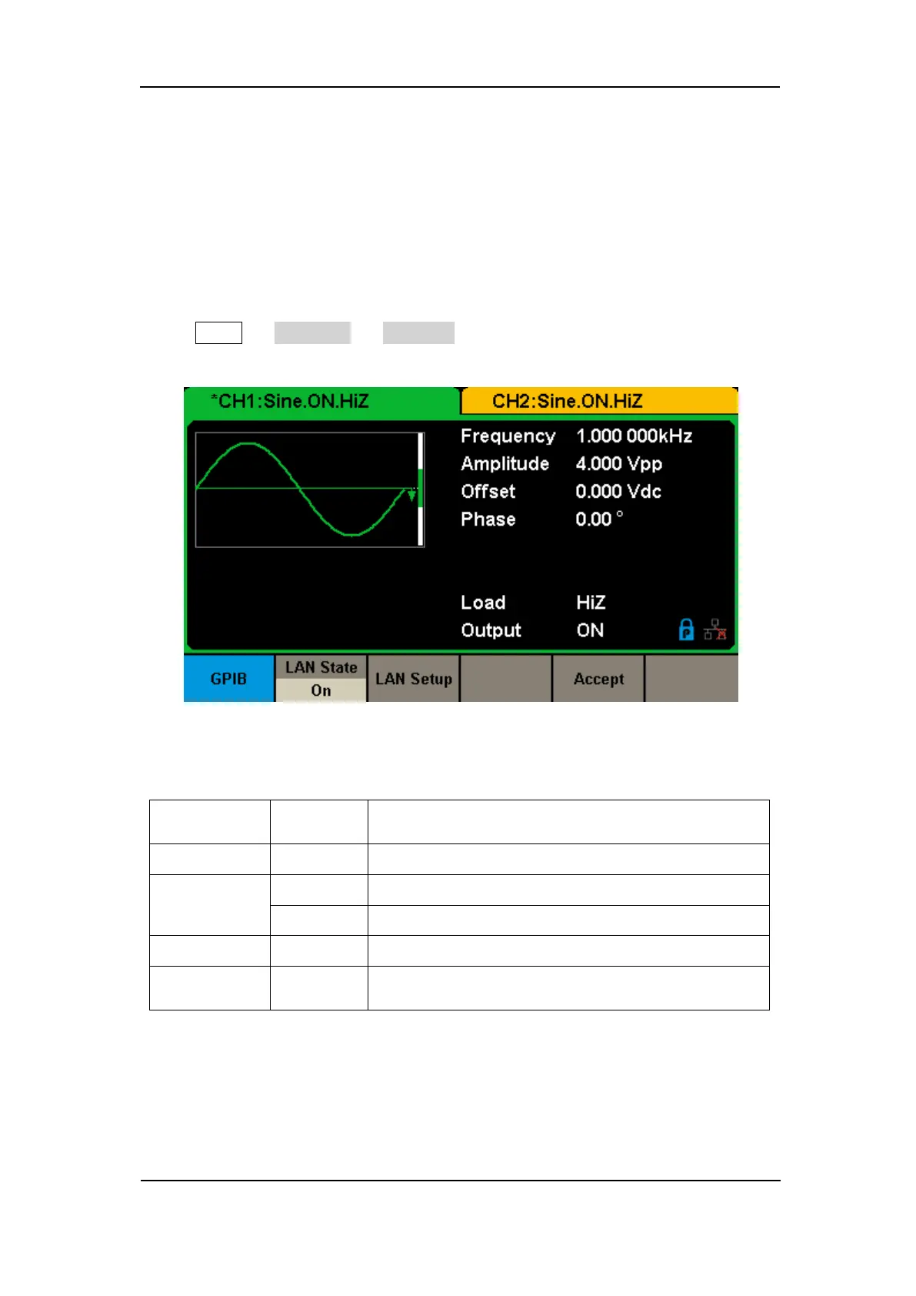
Task: Click the white outlined key box above screen
Action: click(218, 332)
